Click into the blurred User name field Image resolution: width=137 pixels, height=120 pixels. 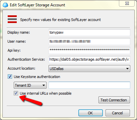[89, 41]
